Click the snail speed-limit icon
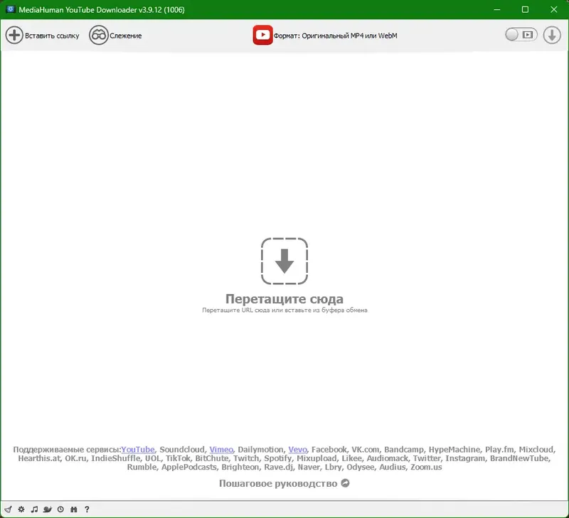The height and width of the screenshot is (518, 569). [47, 509]
